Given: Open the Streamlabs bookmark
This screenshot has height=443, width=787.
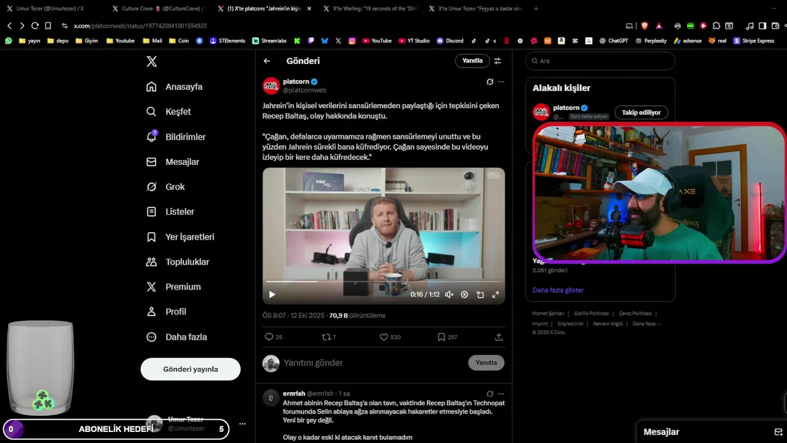Looking at the screenshot, I should 269,41.
